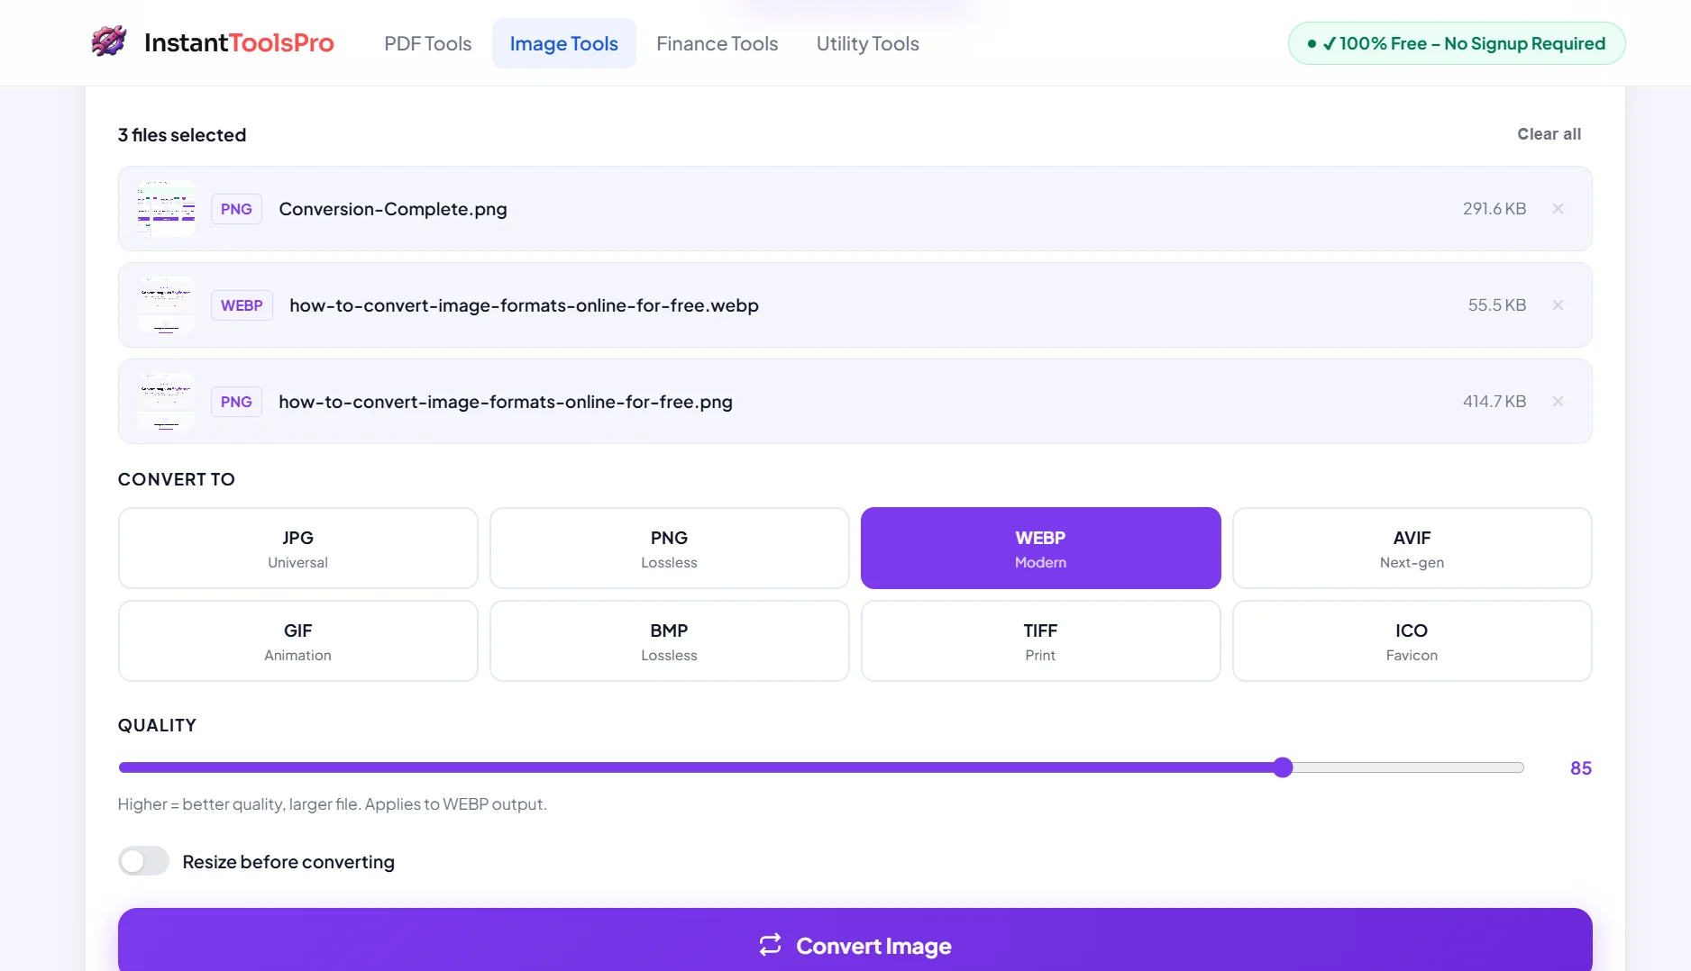Choose GIF Animation as output format
The width and height of the screenshot is (1691, 971).
coord(297,640)
